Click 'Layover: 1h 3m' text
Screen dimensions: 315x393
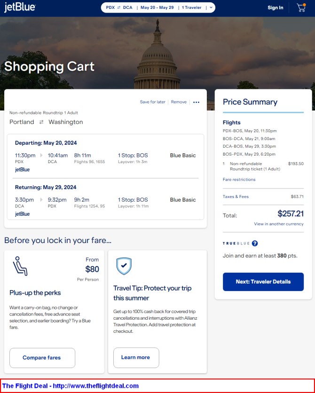(133, 162)
